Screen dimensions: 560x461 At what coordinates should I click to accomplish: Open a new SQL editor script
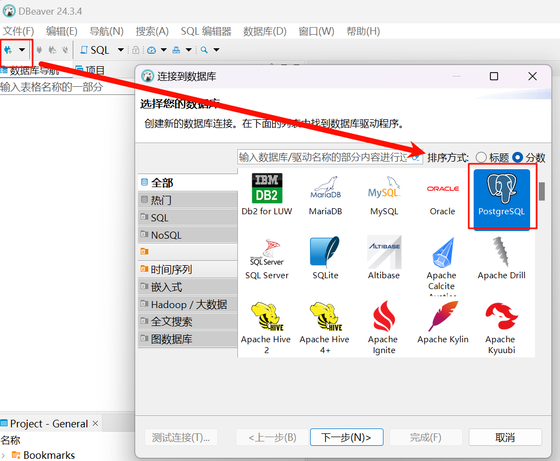(x=95, y=50)
